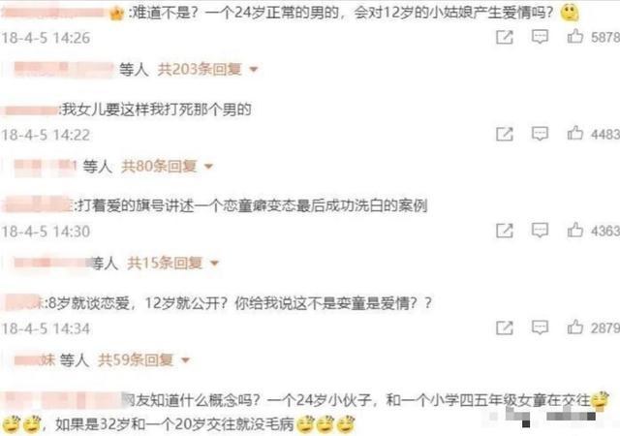Reply to the 14:34 comment
This screenshot has width=620, height=436.
click(x=540, y=327)
